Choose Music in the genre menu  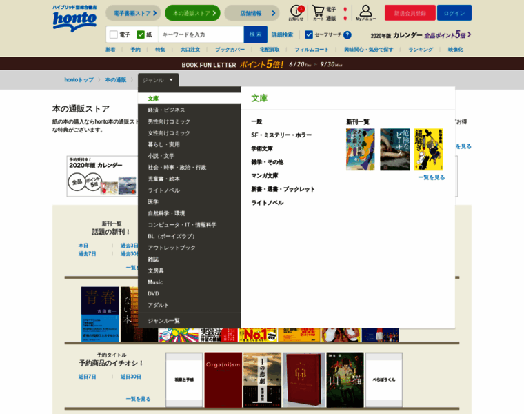pos(190,282)
